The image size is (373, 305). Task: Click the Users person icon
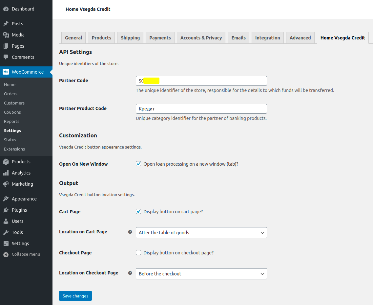[x=6, y=221]
